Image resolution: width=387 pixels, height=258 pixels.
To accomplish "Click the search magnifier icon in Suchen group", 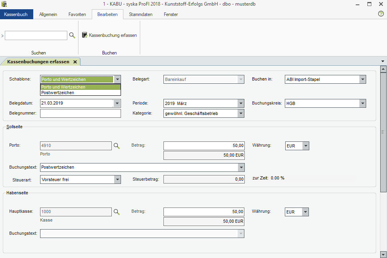I will tap(72, 35).
